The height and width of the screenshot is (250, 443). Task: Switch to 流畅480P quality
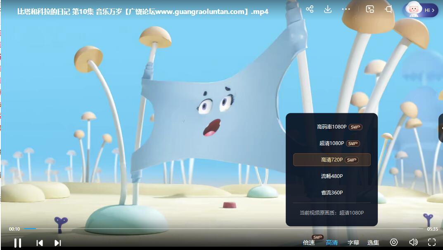[332, 176]
